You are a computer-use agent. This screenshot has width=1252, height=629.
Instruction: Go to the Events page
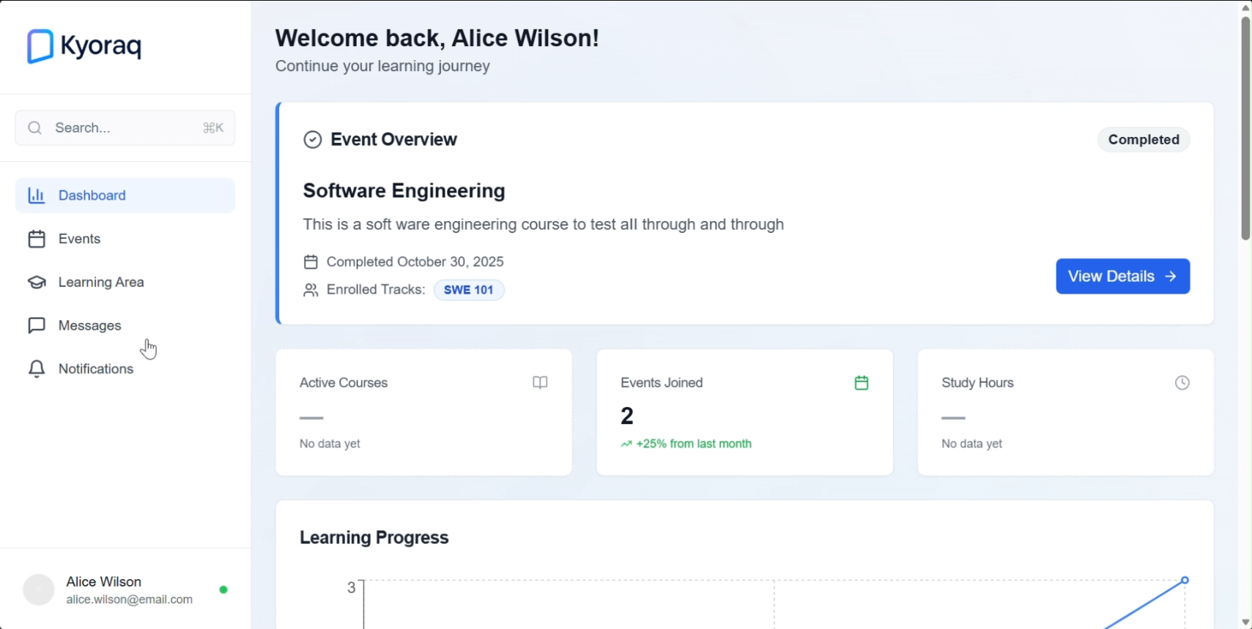[x=80, y=239]
